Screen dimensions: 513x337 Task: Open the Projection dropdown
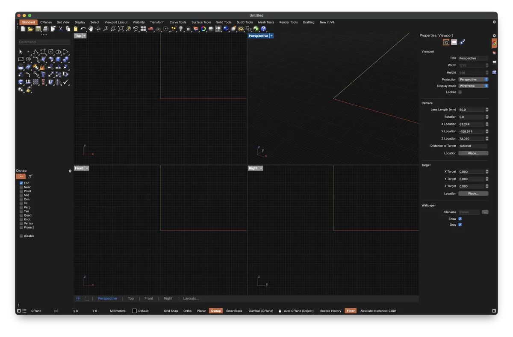point(473,79)
